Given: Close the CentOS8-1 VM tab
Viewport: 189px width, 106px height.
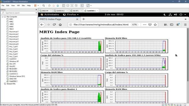Looking at the screenshot, I should pos(97,11).
